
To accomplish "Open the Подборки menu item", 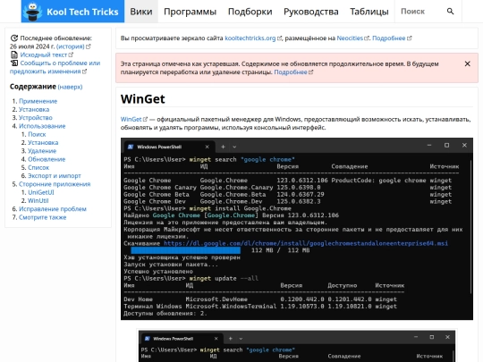I will 250,12.
